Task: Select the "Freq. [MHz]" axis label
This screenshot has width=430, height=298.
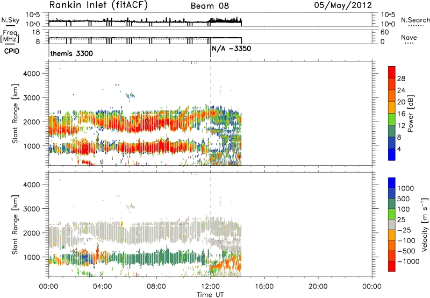Action: (x=10, y=37)
